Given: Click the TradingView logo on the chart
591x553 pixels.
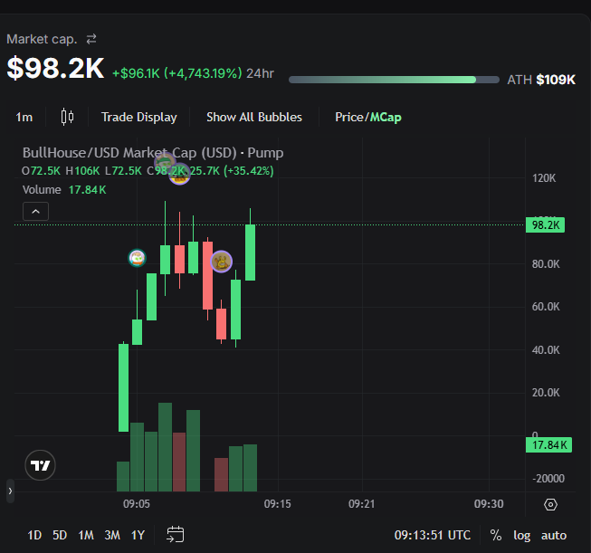Looking at the screenshot, I should tap(41, 465).
